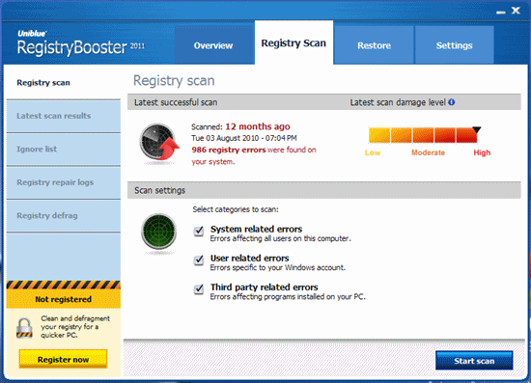The width and height of the screenshot is (531, 383).
Task: Click the 'Latest successful scan' header
Action: click(x=176, y=102)
